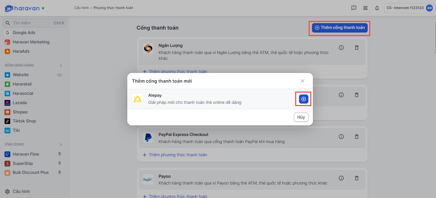Open Tiktok Shop sales channel
The height and width of the screenshot is (198, 436).
pyautogui.click(x=24, y=121)
